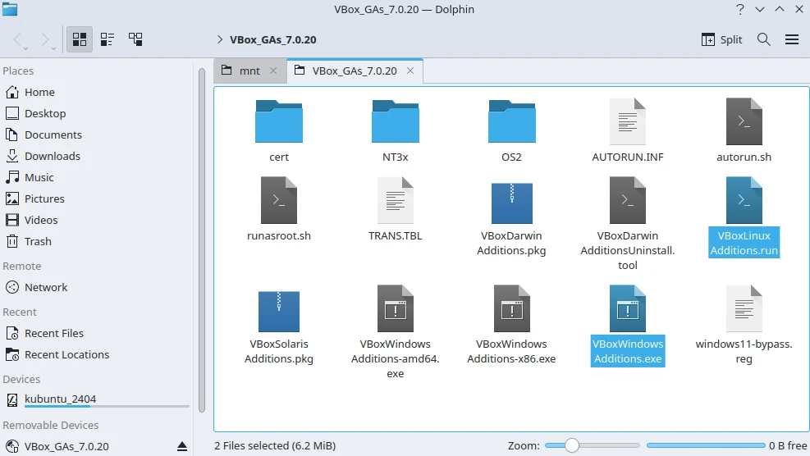The height and width of the screenshot is (456, 810).
Task: Open the OS2 folder
Action: tap(511, 122)
